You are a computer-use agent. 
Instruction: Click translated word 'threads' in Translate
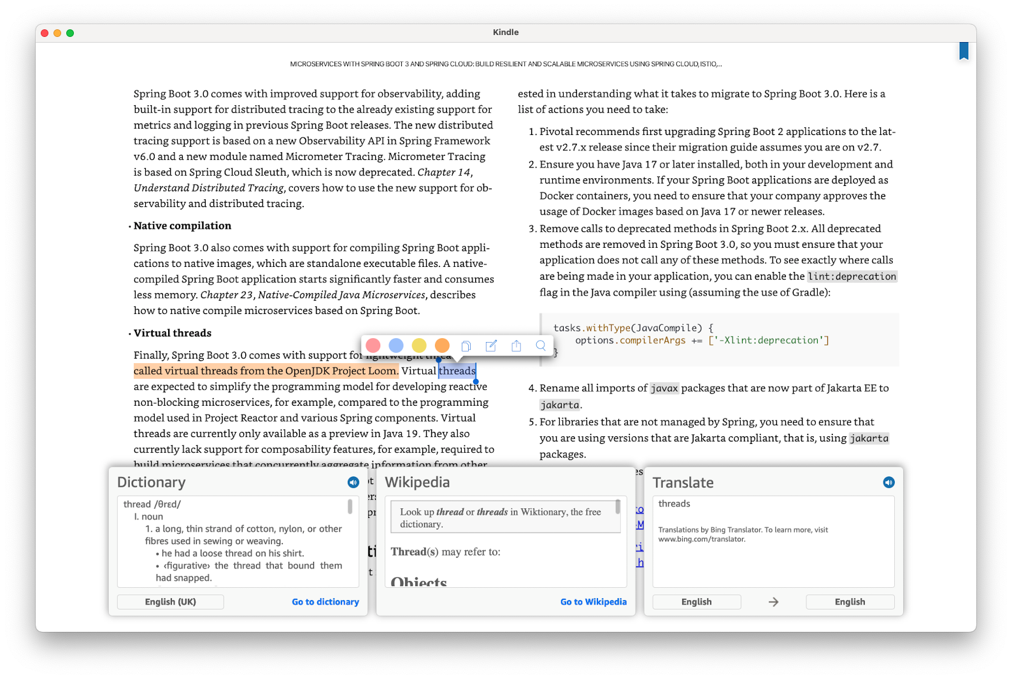(x=674, y=504)
